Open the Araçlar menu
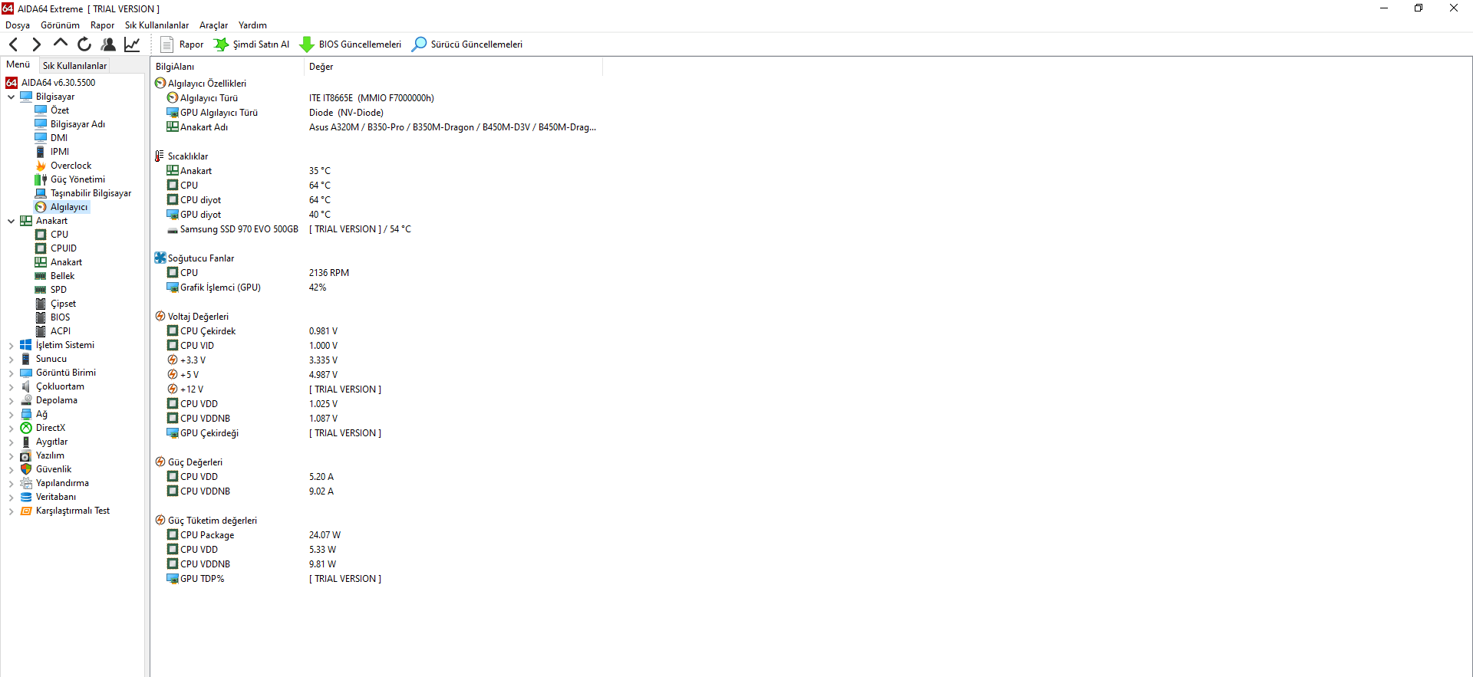The height and width of the screenshot is (677, 1473). click(x=213, y=25)
